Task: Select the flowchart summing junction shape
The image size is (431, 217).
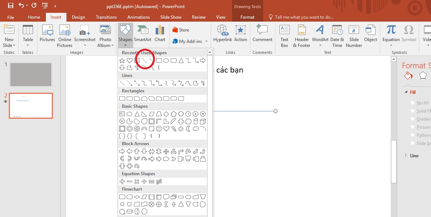Action: (152, 205)
